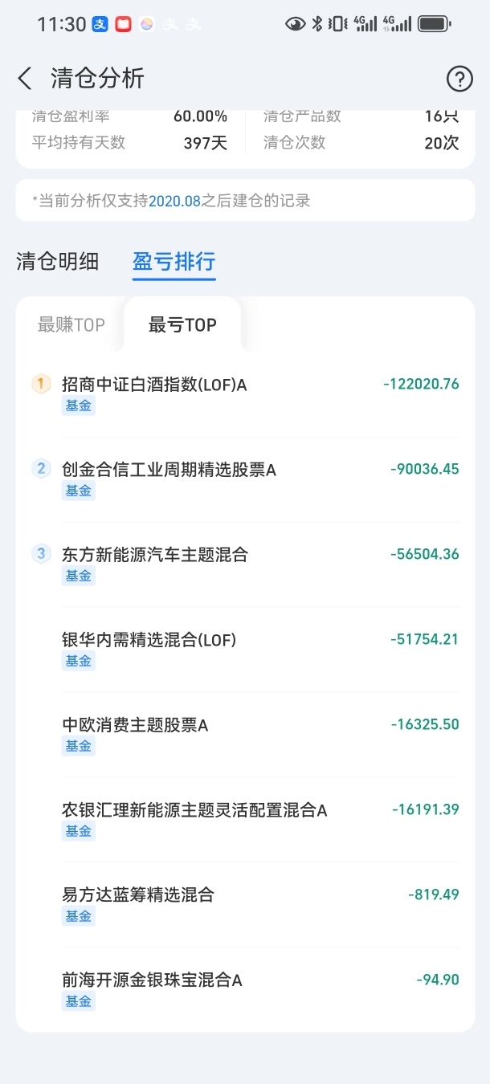The width and height of the screenshot is (490, 1084).
Task: Tap the rank 2 medal badge
Action: pos(41,469)
